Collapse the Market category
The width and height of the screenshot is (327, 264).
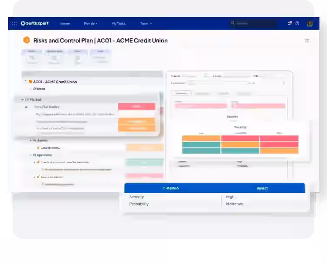22,99
